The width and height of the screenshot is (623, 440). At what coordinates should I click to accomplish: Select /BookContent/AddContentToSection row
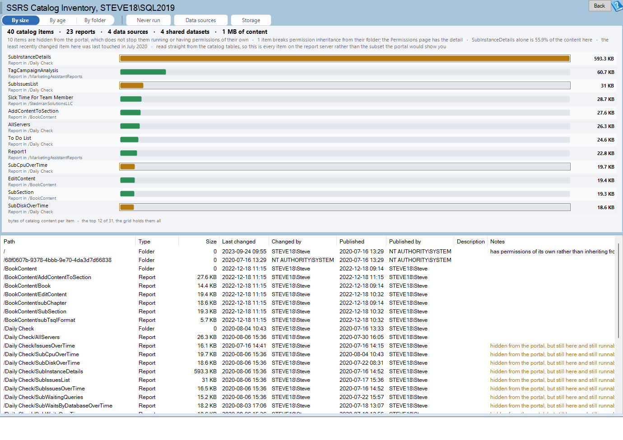click(x=308, y=277)
